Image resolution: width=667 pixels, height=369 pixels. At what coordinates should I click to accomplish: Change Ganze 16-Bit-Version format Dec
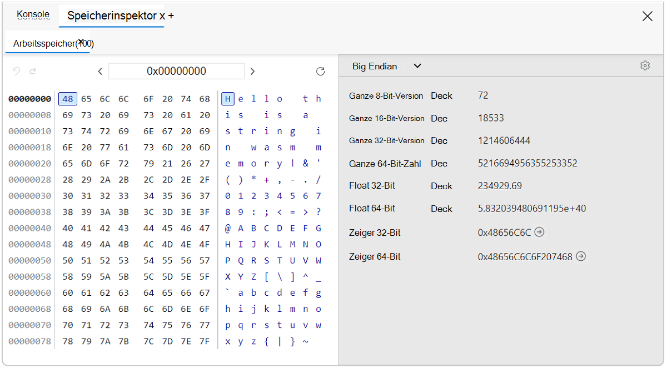tap(439, 118)
